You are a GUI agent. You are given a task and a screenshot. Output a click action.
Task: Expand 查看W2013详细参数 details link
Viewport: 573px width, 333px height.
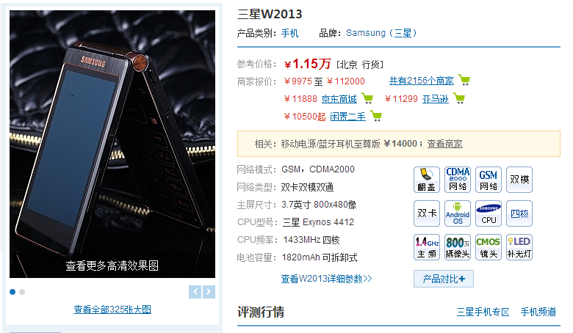pyautogui.click(x=326, y=279)
